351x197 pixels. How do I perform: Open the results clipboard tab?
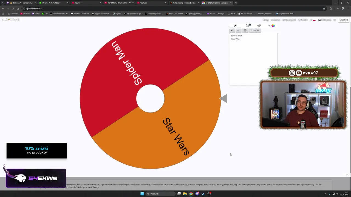[x=248, y=25]
